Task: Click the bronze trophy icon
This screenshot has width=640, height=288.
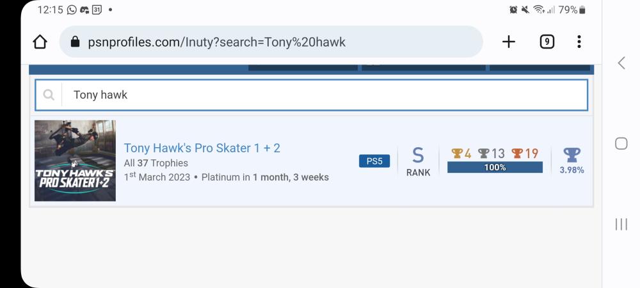Action: [x=517, y=154]
